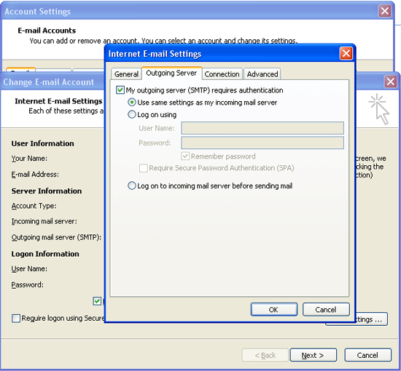Image resolution: width=401 pixels, height=371 pixels.
Task: Click the partially hidden More Settings button
Action: [371, 319]
